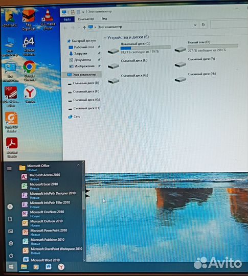Screen dimensions: 248x276
Task: Select Съемный диск (E:) in navigation pane
Action: click(x=84, y=83)
